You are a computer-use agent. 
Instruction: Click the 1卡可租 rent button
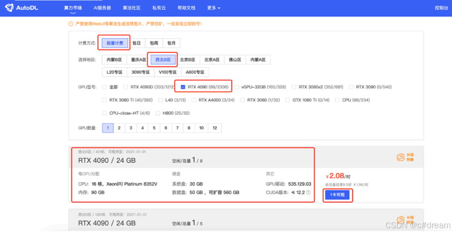point(337,195)
